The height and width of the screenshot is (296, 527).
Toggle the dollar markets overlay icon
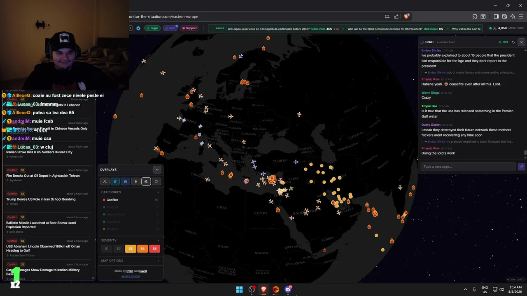tap(136, 181)
